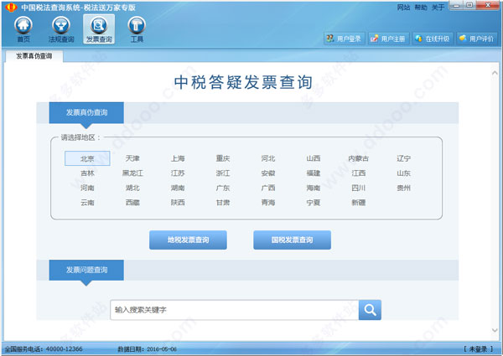Select region 重庆
The width and height of the screenshot is (503, 356).
(223, 158)
